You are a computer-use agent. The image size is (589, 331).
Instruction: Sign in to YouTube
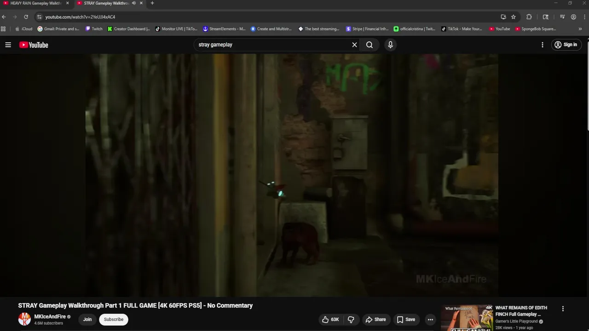(566, 45)
